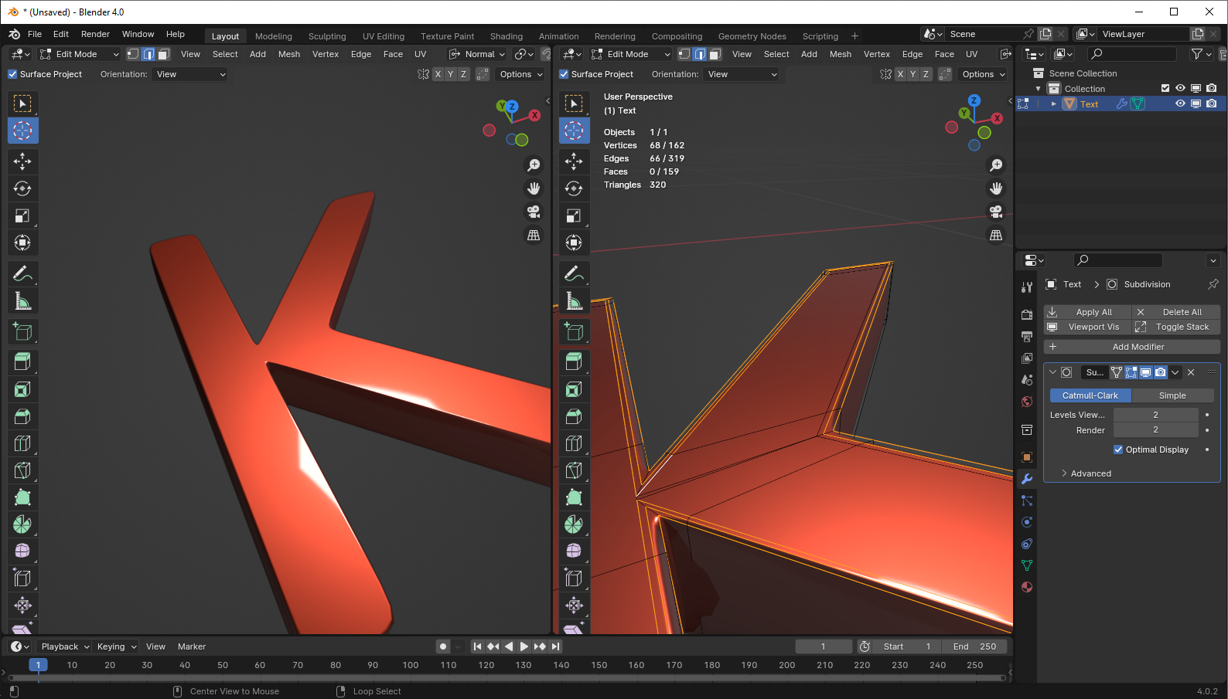Open the Material properties tab
The image size is (1228, 699).
1027,587
